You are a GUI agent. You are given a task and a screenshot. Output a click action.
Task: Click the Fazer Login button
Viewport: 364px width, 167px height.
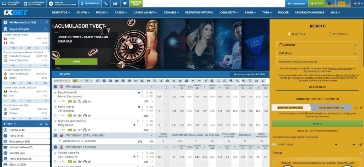point(296,4)
